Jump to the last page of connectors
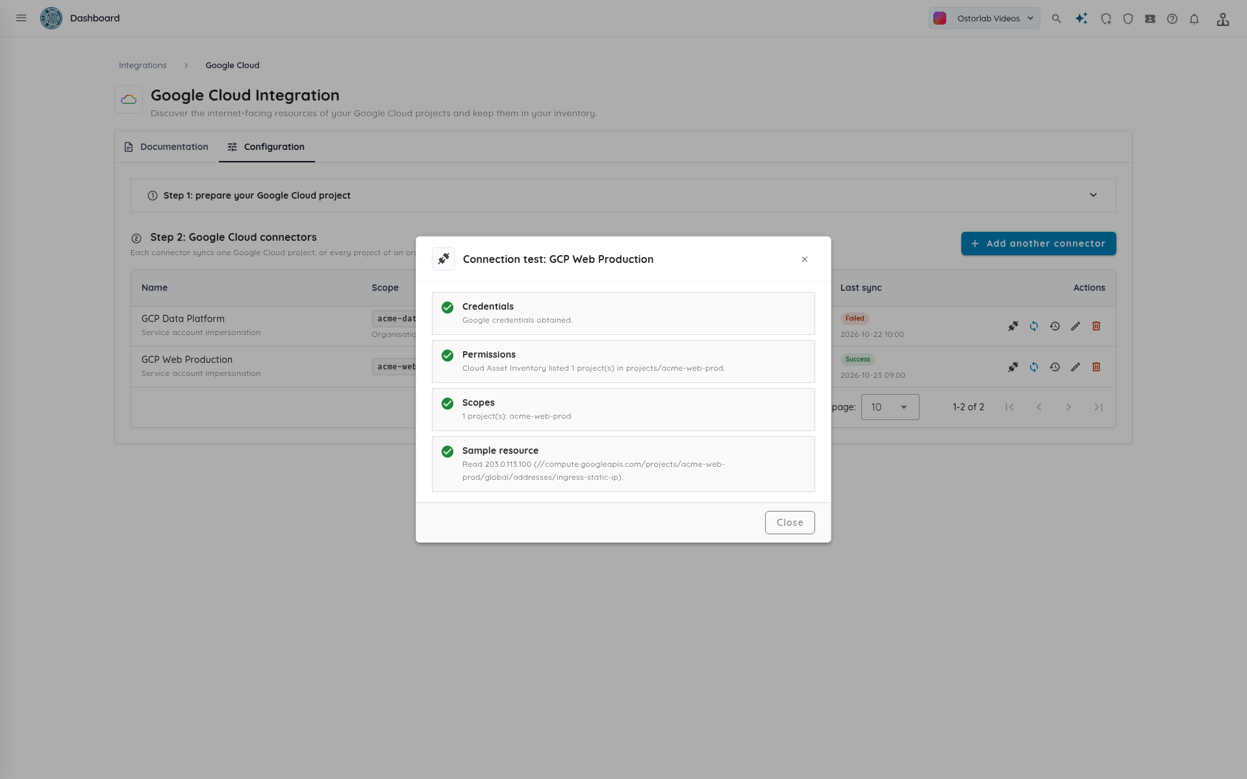The width and height of the screenshot is (1247, 779). pyautogui.click(x=1098, y=407)
